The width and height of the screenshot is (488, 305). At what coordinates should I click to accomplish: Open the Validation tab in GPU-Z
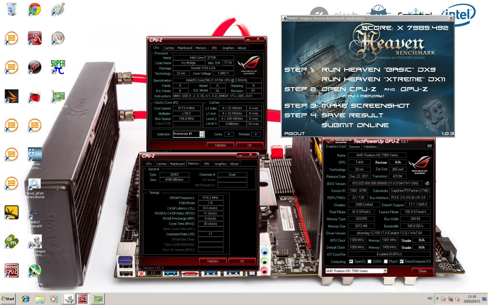(x=370, y=147)
